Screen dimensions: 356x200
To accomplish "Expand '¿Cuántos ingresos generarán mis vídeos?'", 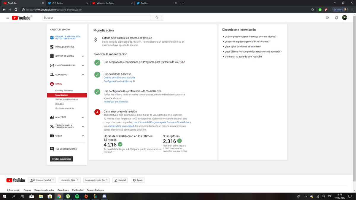I will [246, 42].
